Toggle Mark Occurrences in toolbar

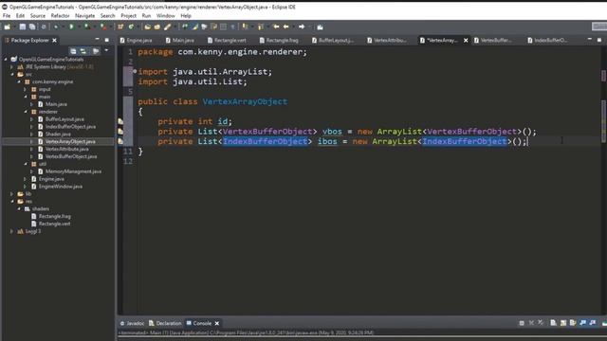tap(194, 27)
